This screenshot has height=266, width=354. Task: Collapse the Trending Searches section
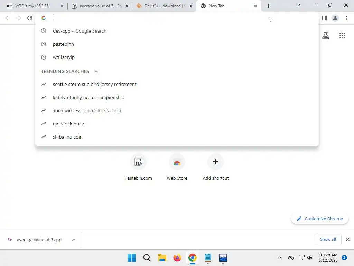tap(96, 71)
